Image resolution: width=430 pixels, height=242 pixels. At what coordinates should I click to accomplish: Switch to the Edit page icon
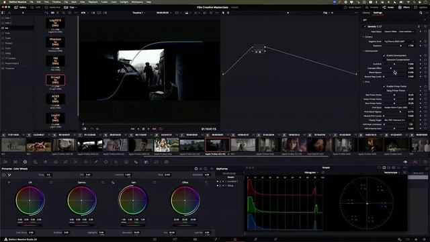tap(195, 239)
